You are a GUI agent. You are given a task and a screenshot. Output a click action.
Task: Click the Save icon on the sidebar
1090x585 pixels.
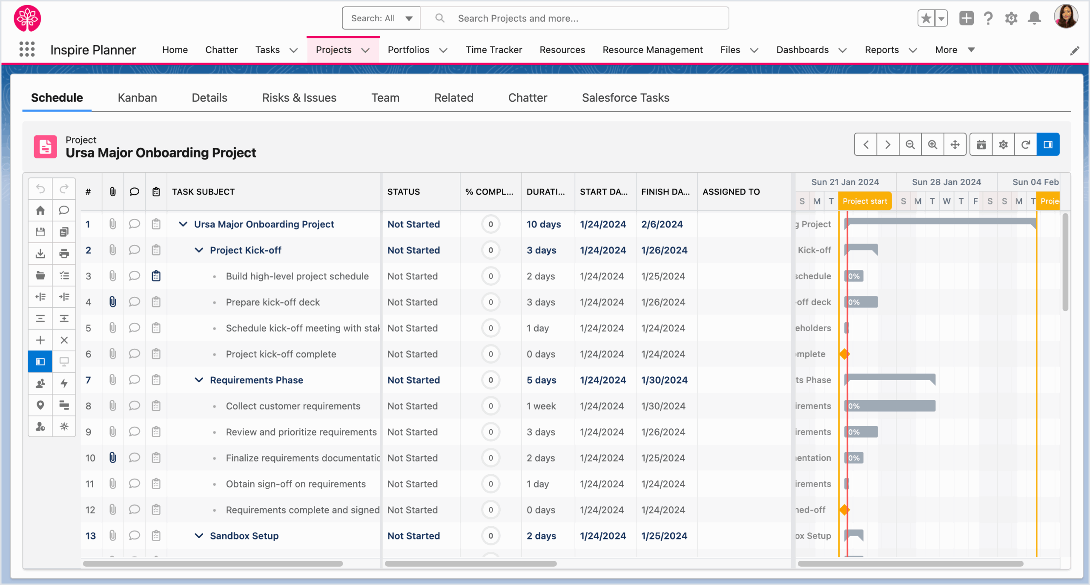40,232
